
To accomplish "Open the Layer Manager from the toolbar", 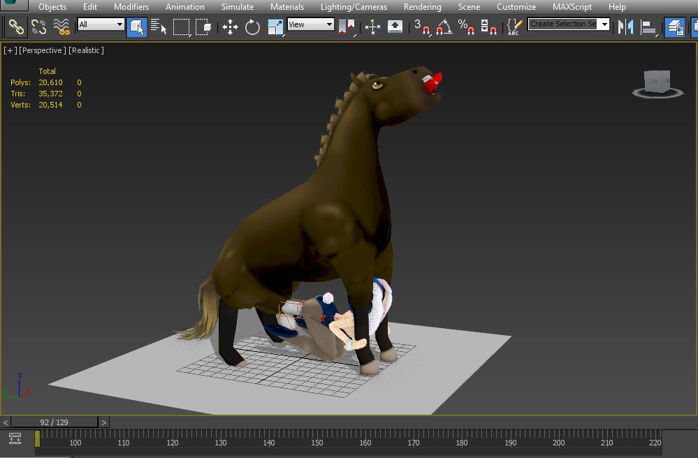I will pyautogui.click(x=674, y=27).
